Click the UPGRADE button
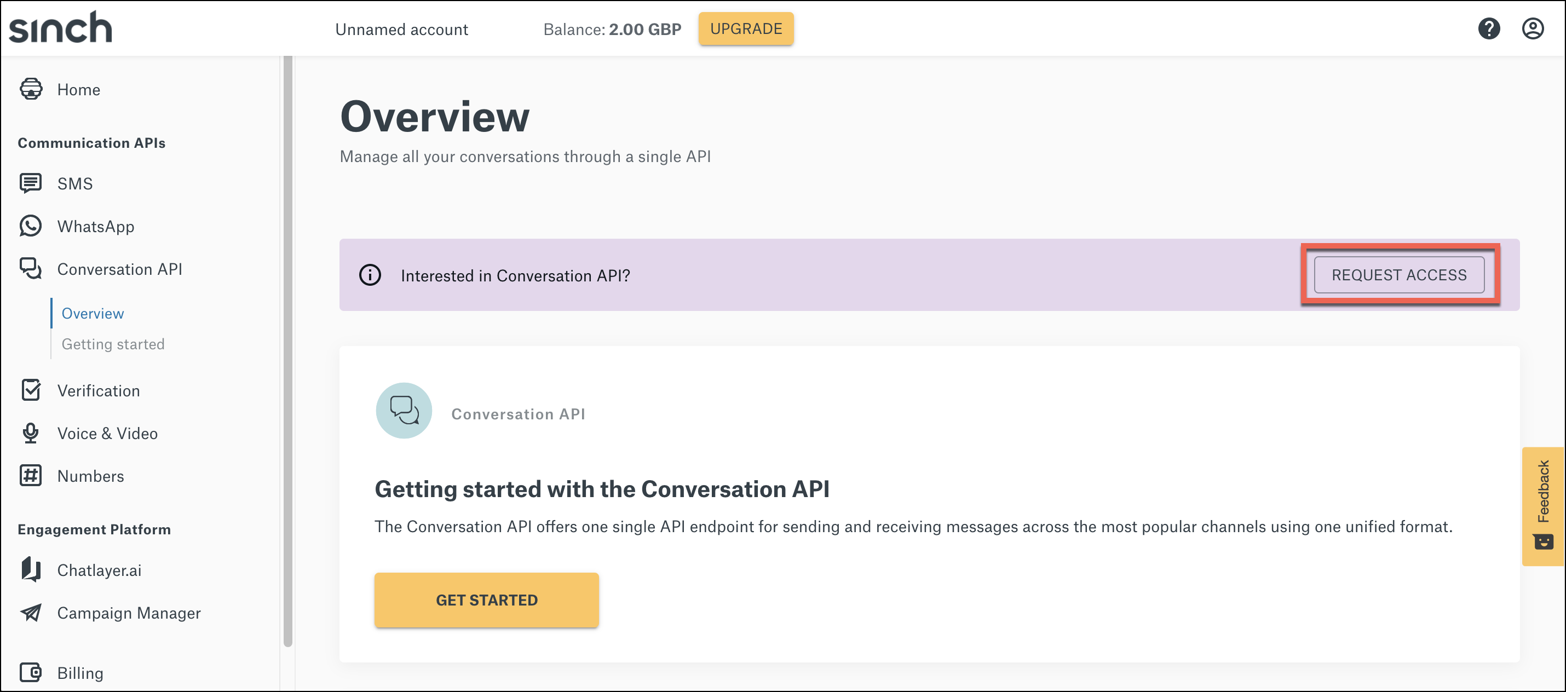Viewport: 1566px width, 692px height. click(x=746, y=28)
